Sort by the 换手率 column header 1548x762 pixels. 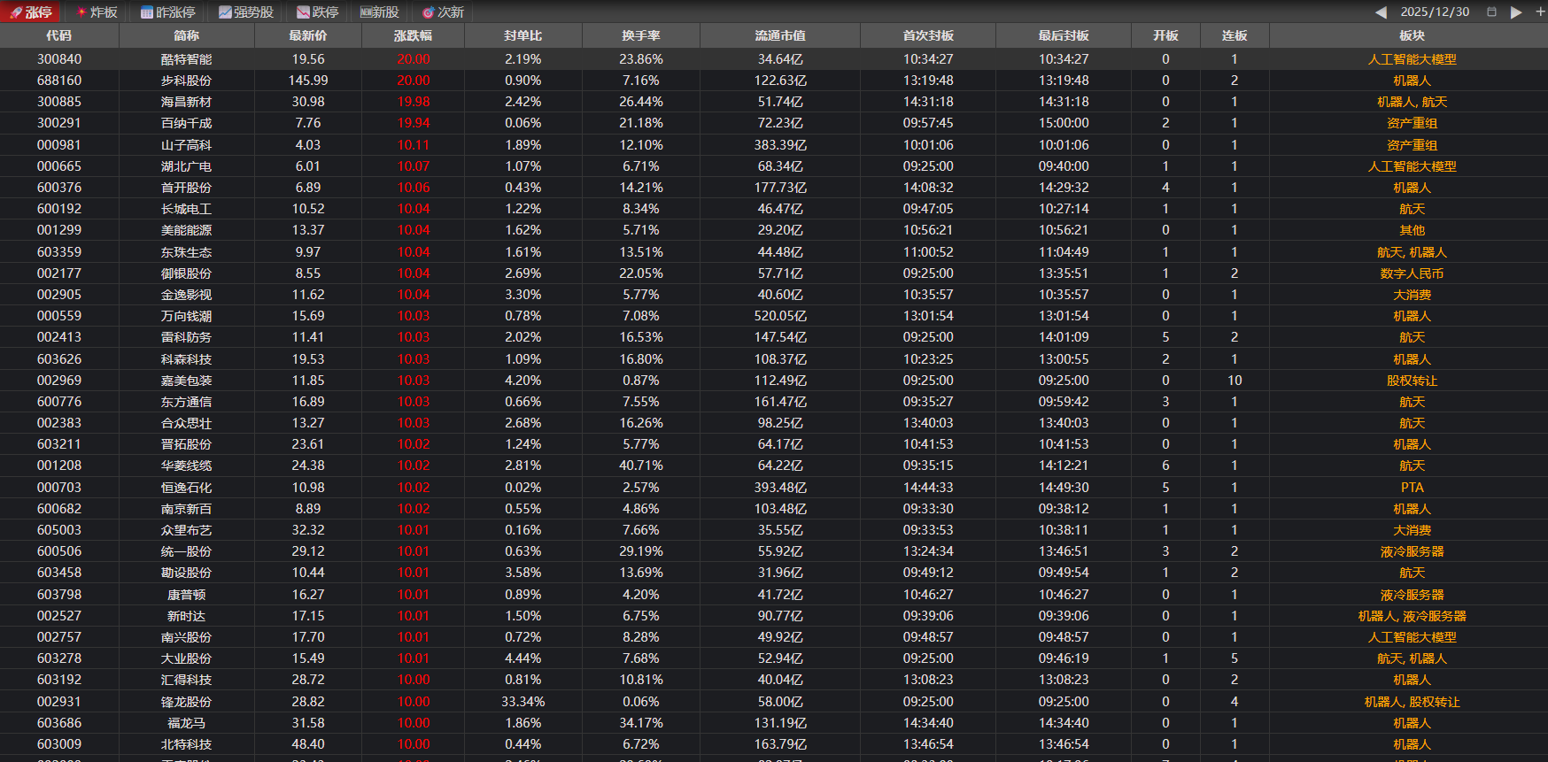click(x=640, y=35)
